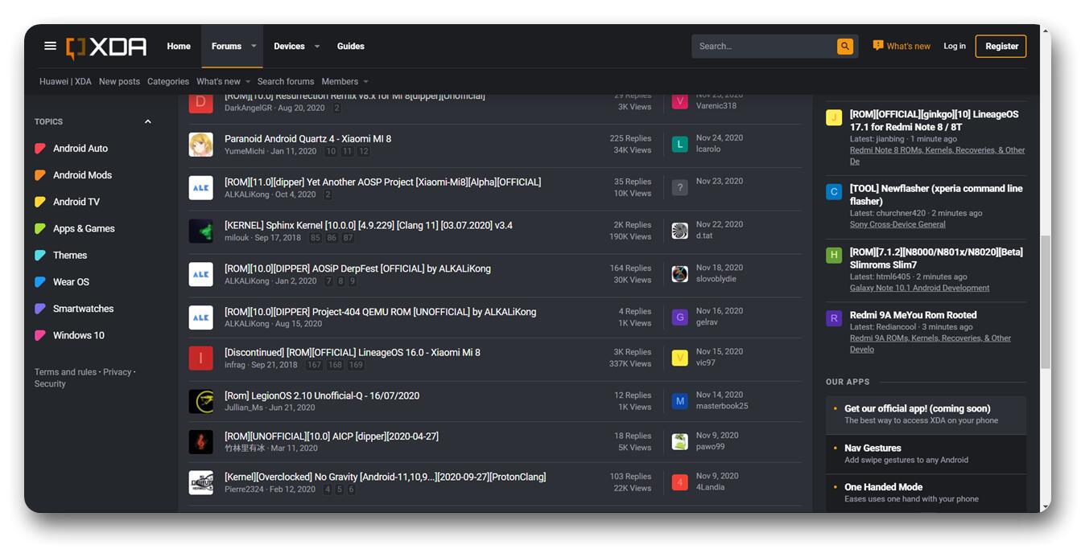
Task: Open the Paranoid Android Quartz 4 thread
Action: [x=307, y=138]
